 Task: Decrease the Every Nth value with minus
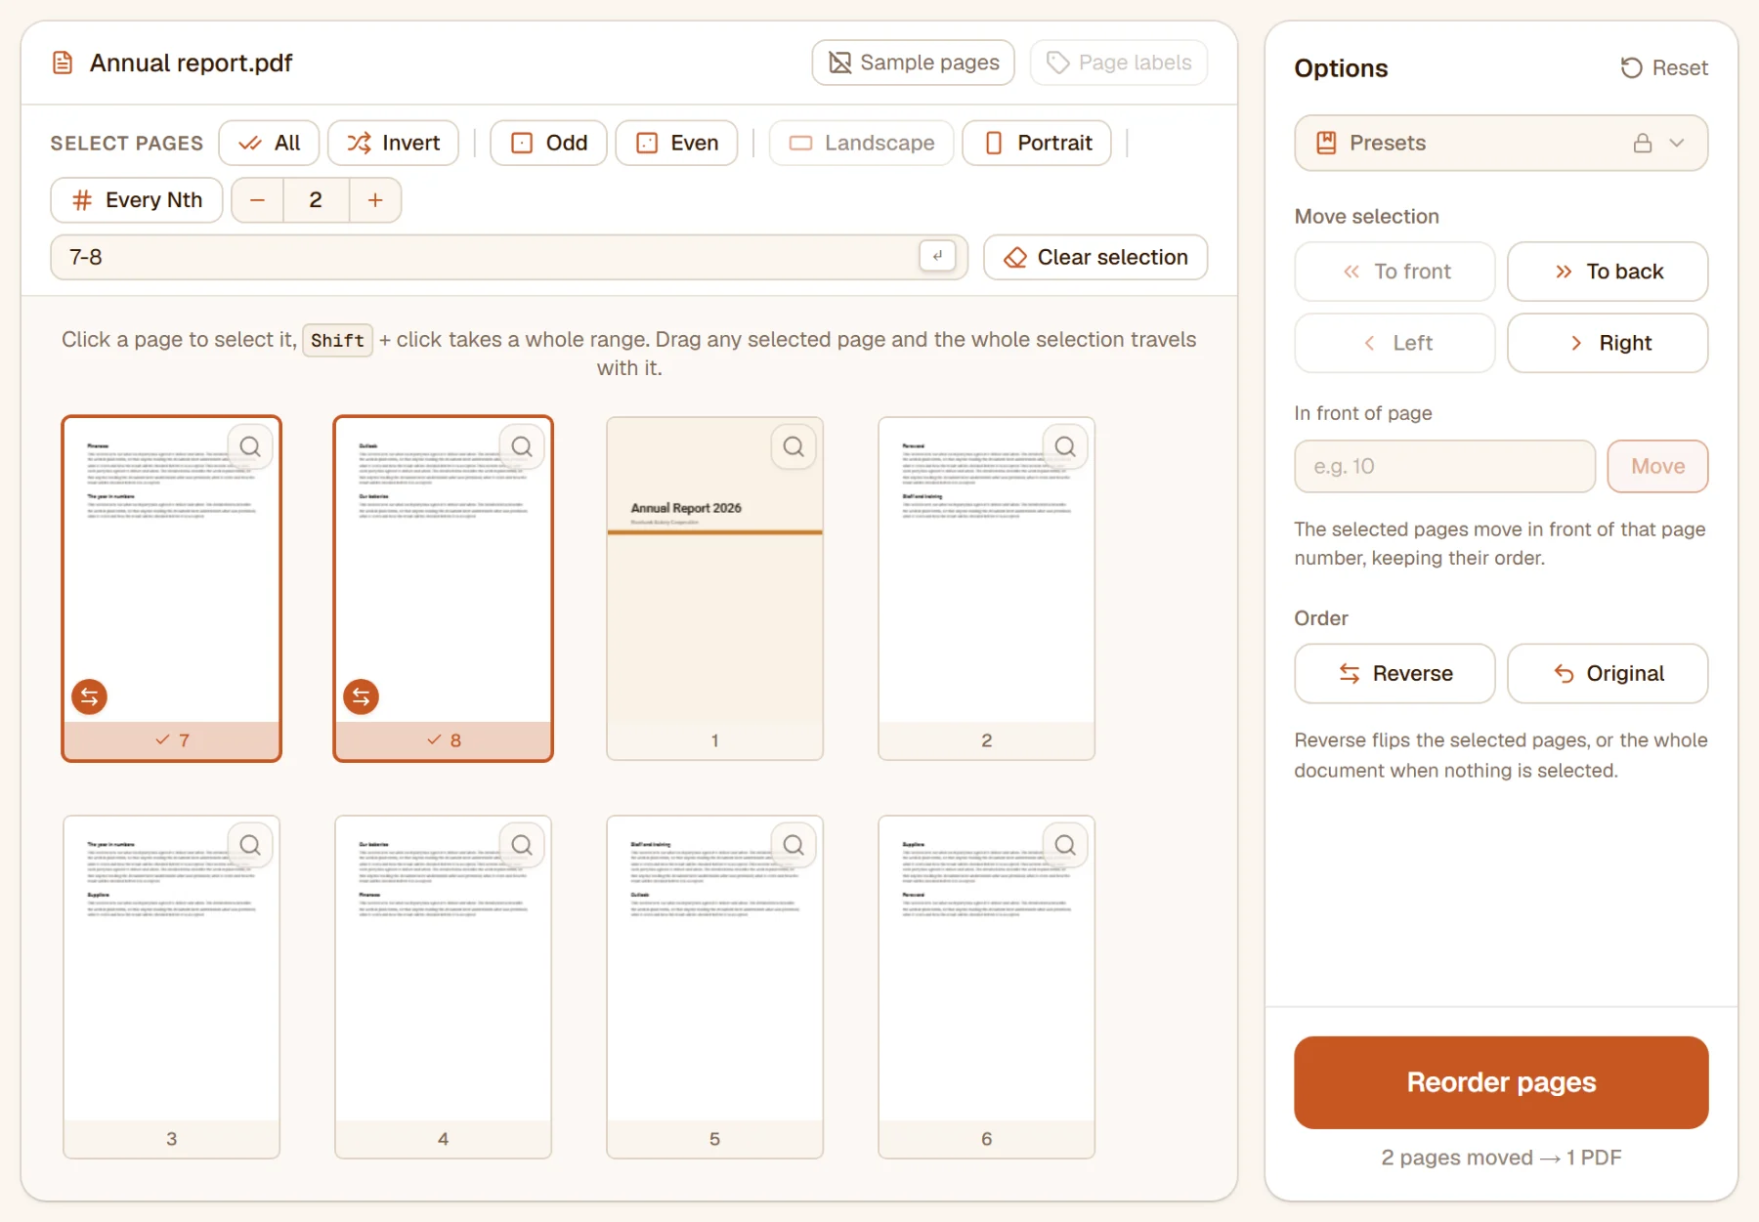click(x=257, y=200)
